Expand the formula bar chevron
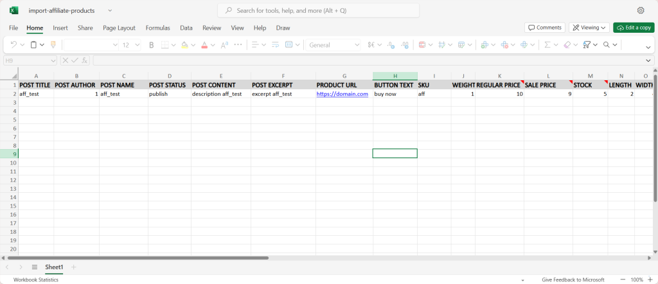658x284 pixels. [x=648, y=60]
